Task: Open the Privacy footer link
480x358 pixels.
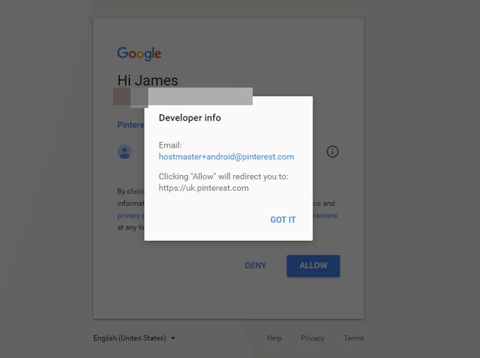Action: point(313,338)
